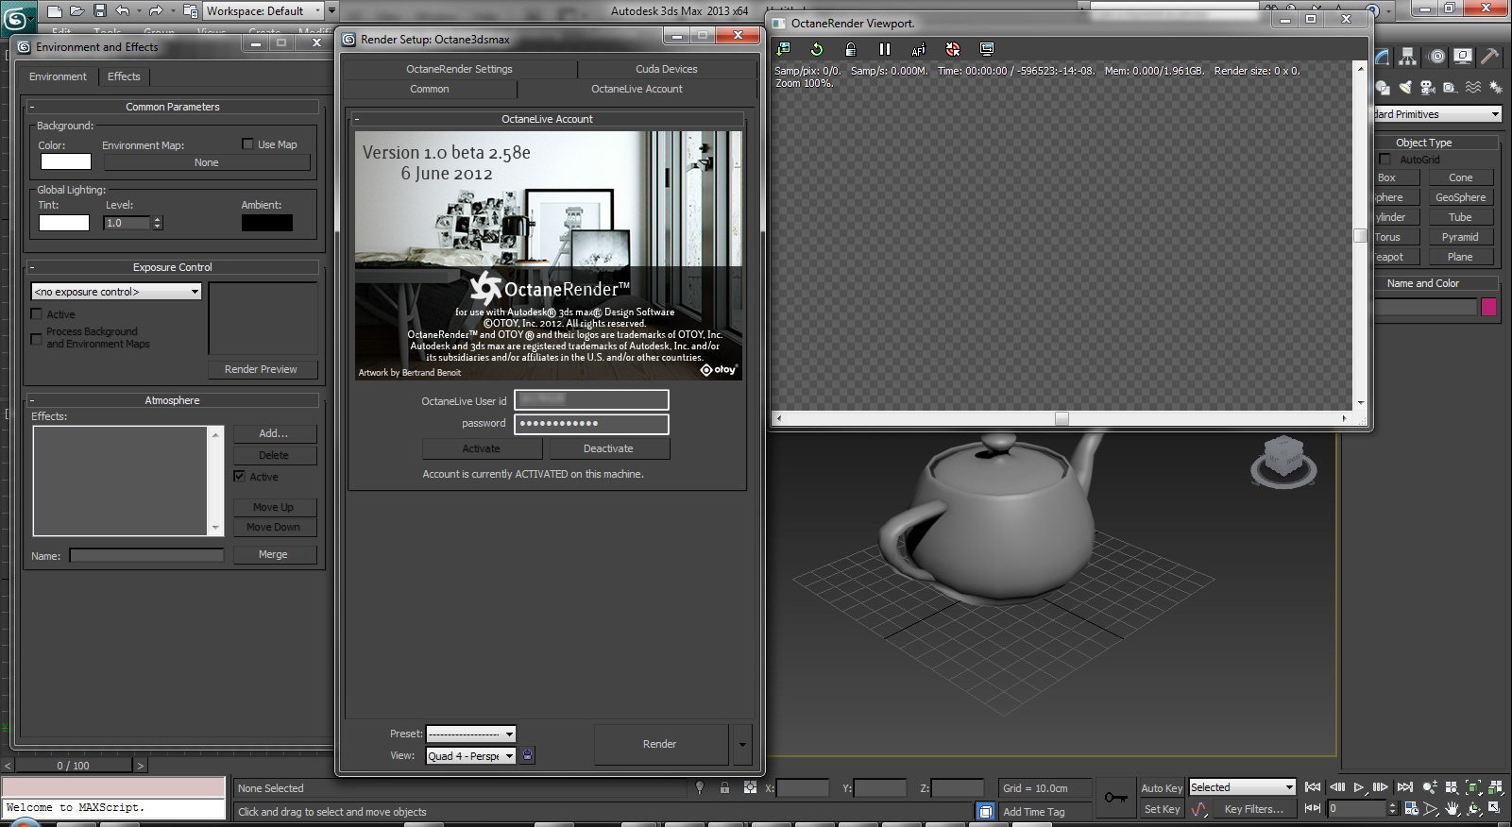Restart rendering with the green refresh icon
This screenshot has width=1512, height=827.
pyautogui.click(x=817, y=49)
